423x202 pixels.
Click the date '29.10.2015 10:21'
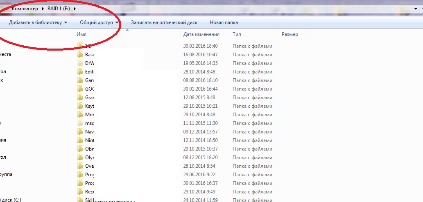(x=200, y=106)
